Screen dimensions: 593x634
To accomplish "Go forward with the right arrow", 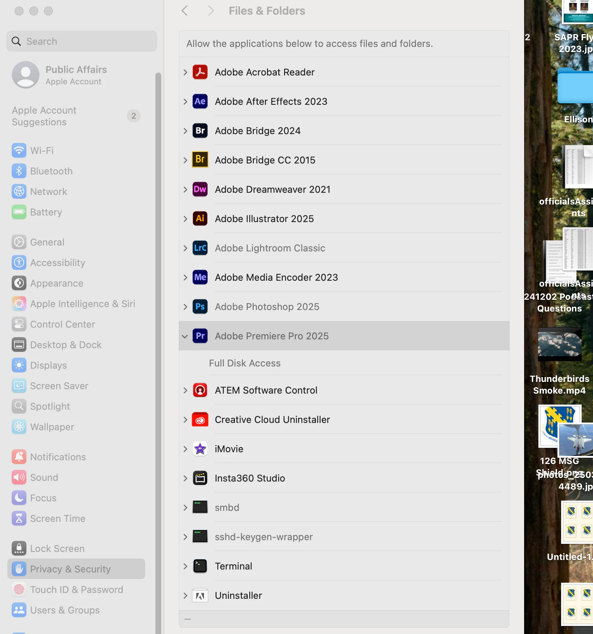I will (x=210, y=11).
